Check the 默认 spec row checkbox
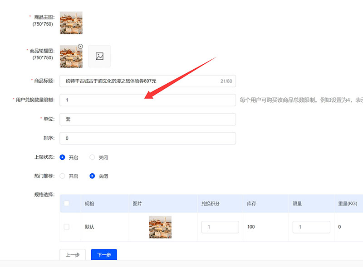 coord(67,227)
